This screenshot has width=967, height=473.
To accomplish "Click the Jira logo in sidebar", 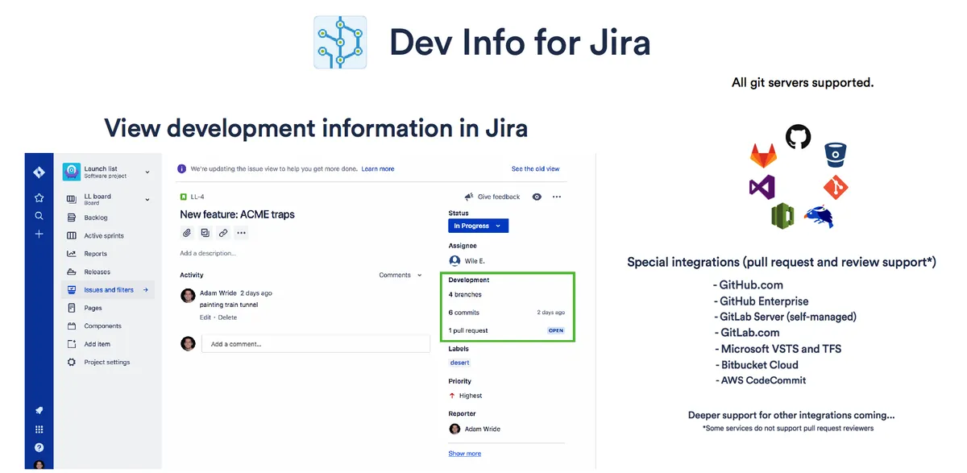I will 39,172.
